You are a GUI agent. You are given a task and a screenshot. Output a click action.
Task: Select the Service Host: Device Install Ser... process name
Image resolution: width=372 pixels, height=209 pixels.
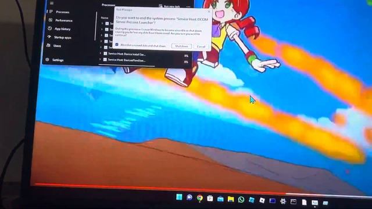pyautogui.click(x=127, y=54)
